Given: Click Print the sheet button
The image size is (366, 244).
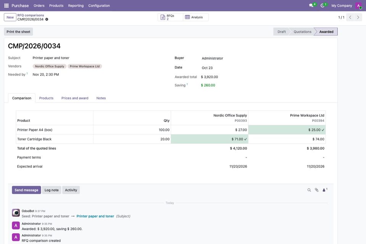Looking at the screenshot, I should (18, 32).
